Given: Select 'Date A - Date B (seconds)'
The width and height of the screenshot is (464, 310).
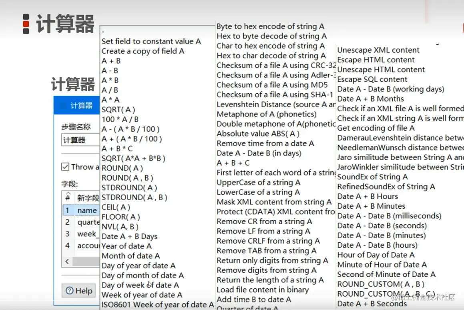Looking at the screenshot, I should click(x=382, y=225).
